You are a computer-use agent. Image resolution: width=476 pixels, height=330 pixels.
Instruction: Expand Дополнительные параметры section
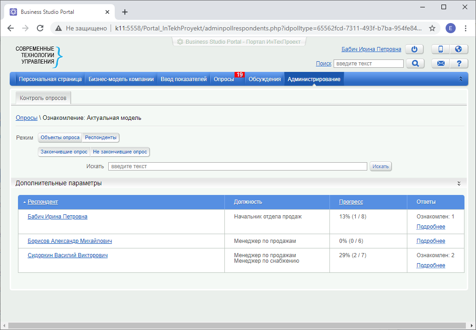click(x=458, y=183)
